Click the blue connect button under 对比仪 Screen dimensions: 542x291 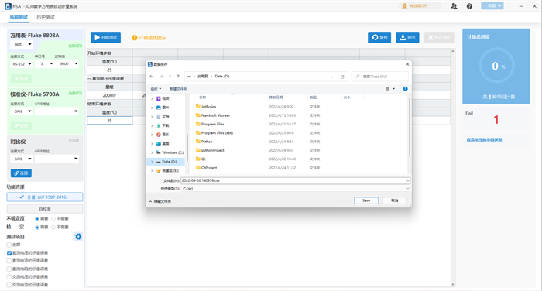[21, 173]
